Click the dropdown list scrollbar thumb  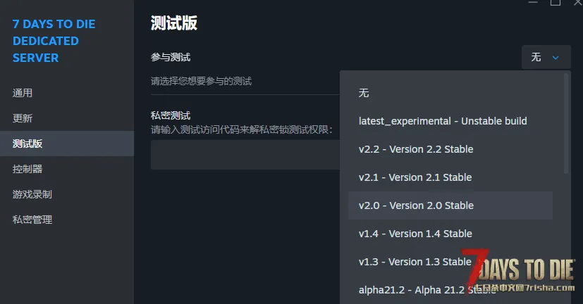pyautogui.click(x=566, y=124)
